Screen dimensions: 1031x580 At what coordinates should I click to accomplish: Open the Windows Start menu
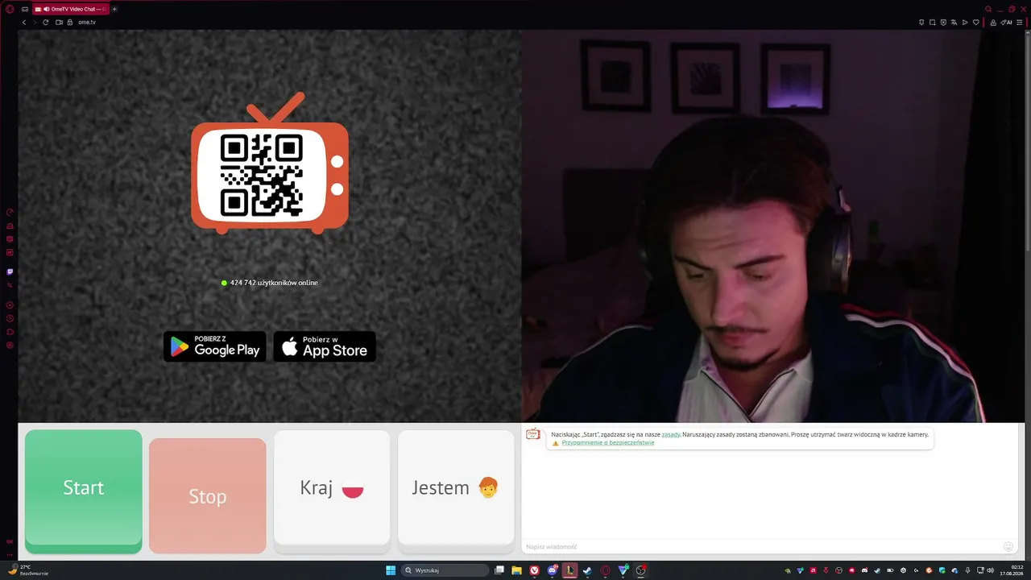391,570
